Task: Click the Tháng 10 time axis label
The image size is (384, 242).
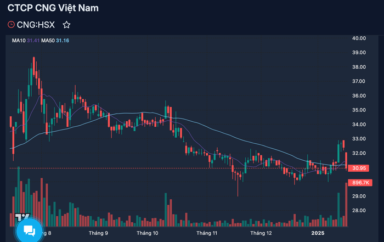Action: (148, 233)
